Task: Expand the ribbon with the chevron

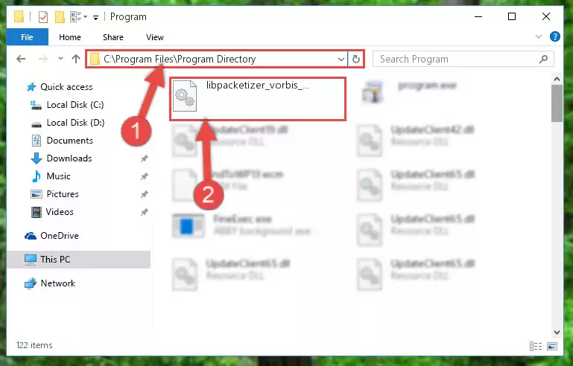Action: click(x=538, y=36)
